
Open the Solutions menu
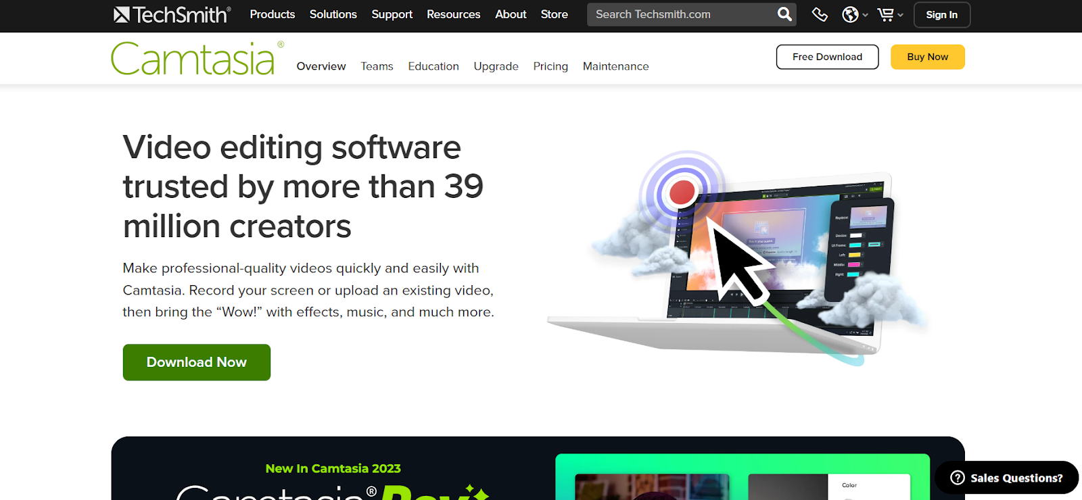(333, 14)
